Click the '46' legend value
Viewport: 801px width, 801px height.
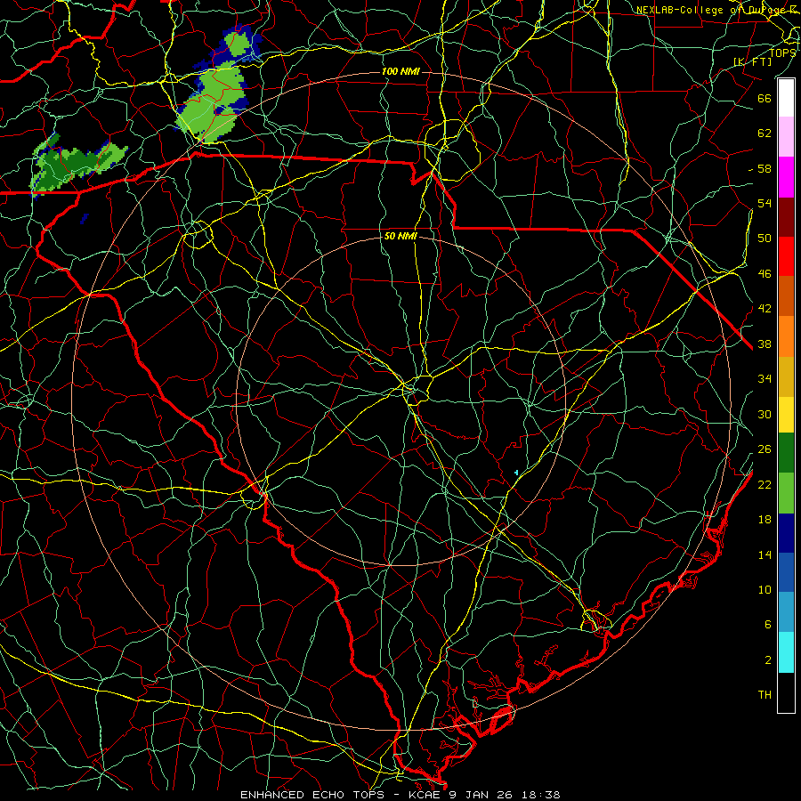point(765,274)
